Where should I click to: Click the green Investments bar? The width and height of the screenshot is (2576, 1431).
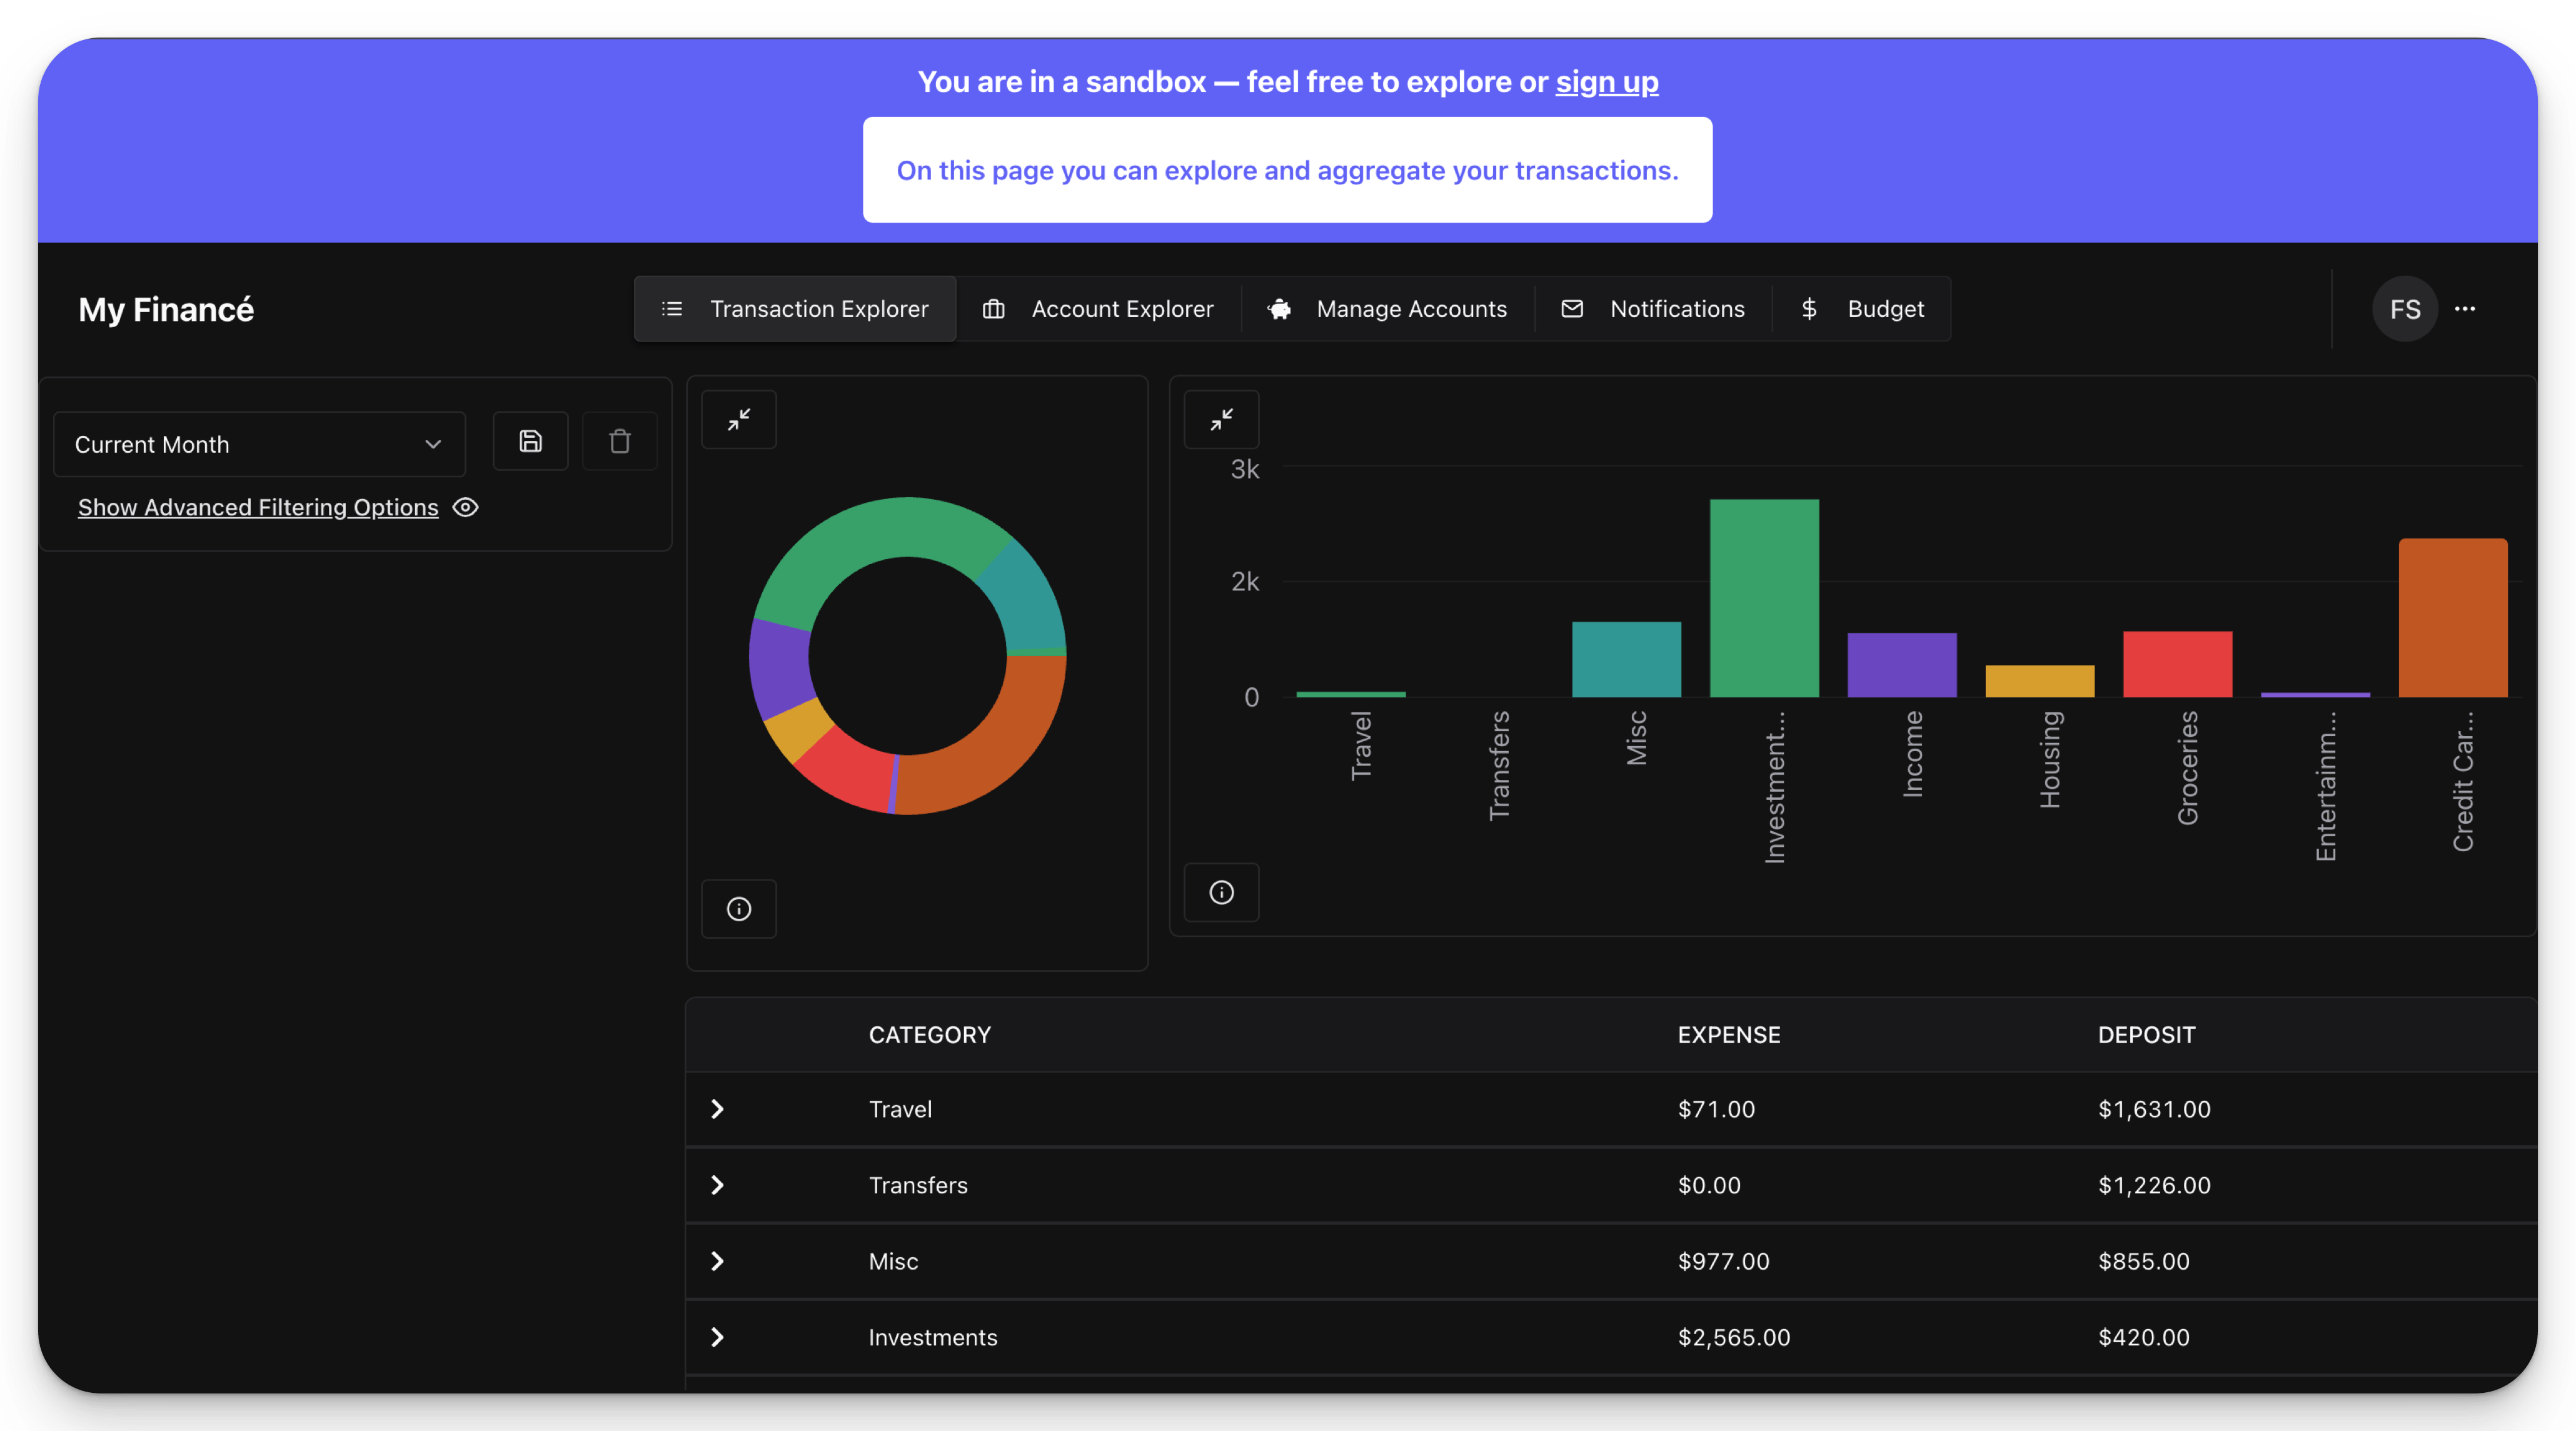[1764, 598]
